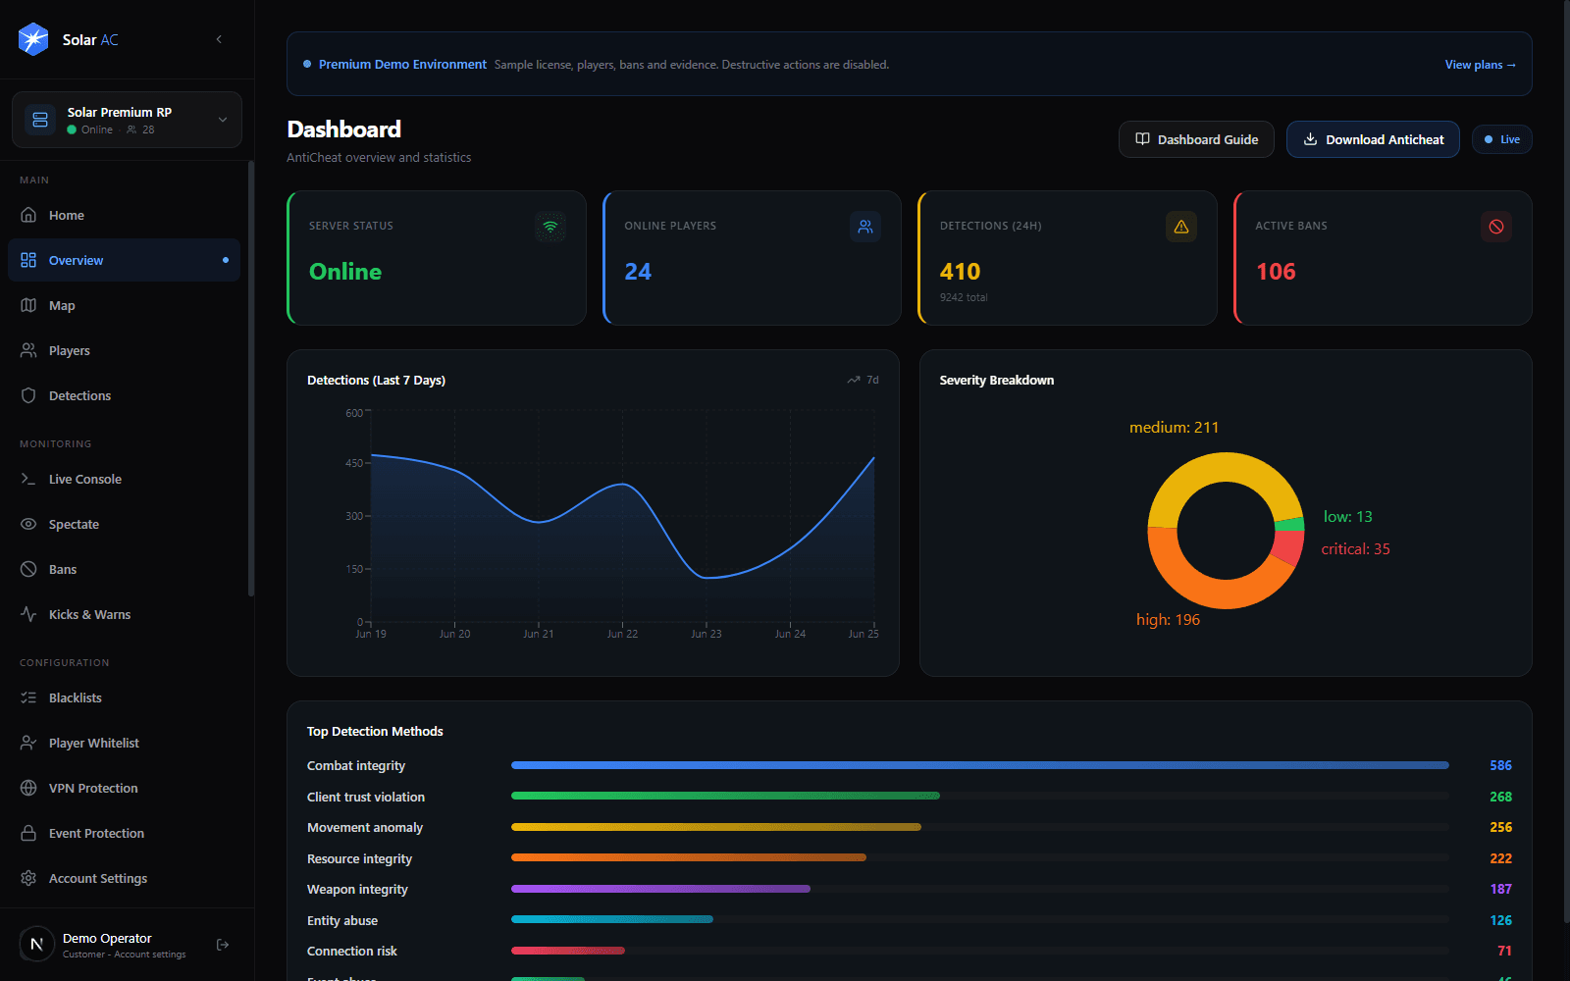Screen dimensions: 1570x981
Task: Open the Map page
Action: click(x=124, y=305)
